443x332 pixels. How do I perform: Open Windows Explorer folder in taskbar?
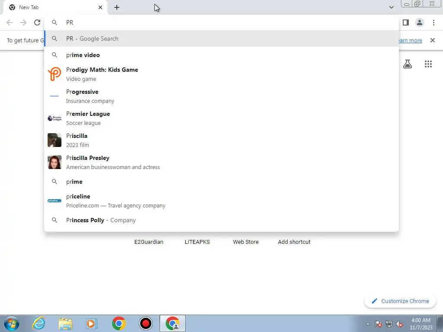tap(65, 324)
